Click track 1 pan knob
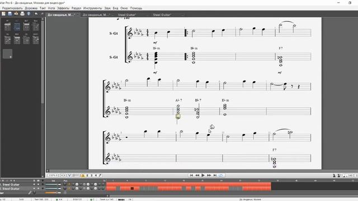The height and width of the screenshot is (201, 358). pos(65,184)
